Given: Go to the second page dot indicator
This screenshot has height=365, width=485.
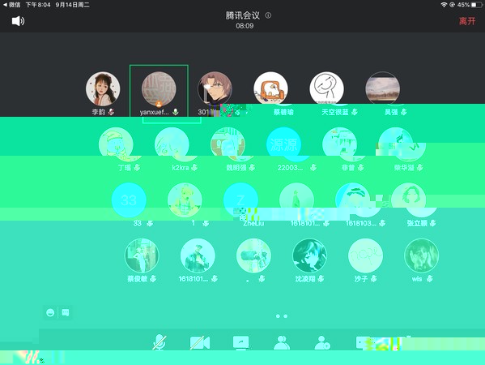Looking at the screenshot, I should [x=286, y=316].
